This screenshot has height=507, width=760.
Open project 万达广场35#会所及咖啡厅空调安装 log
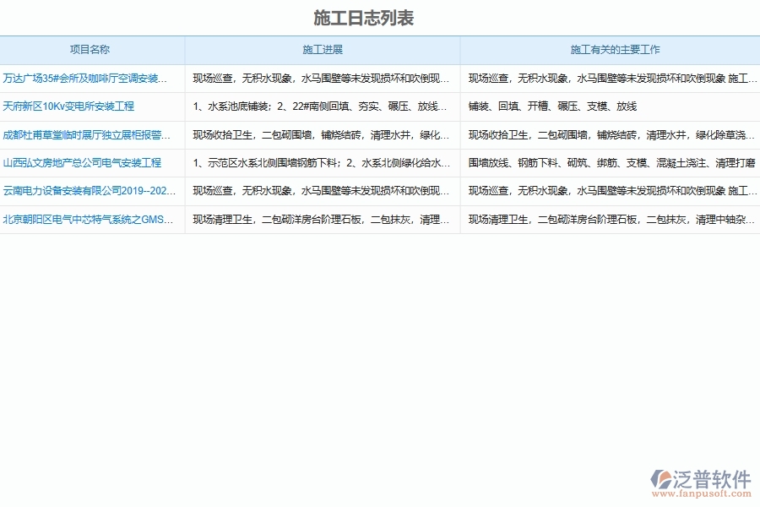[x=93, y=77]
